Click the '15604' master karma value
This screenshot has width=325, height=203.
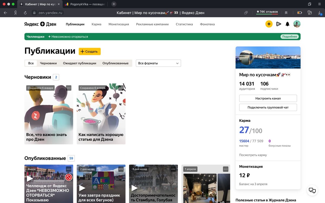point(244,141)
